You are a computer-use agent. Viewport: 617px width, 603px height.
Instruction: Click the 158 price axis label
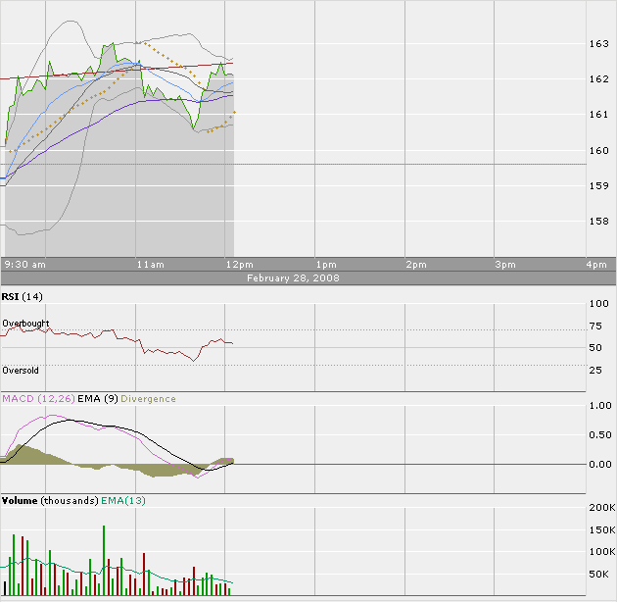point(598,222)
